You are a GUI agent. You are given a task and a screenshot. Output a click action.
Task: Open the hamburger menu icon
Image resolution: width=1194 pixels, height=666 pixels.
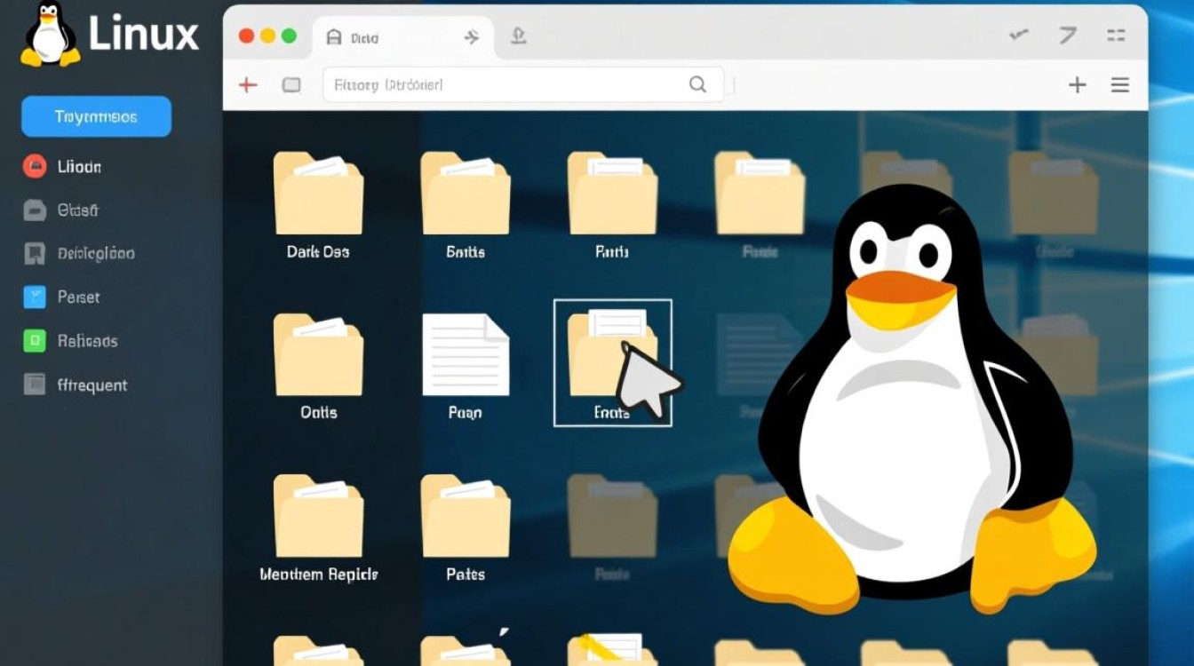(1120, 85)
